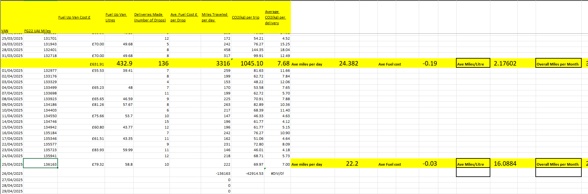Select the 'Deliveries Made (number of Drops)' header
The image size is (588, 194).
coord(150,17)
